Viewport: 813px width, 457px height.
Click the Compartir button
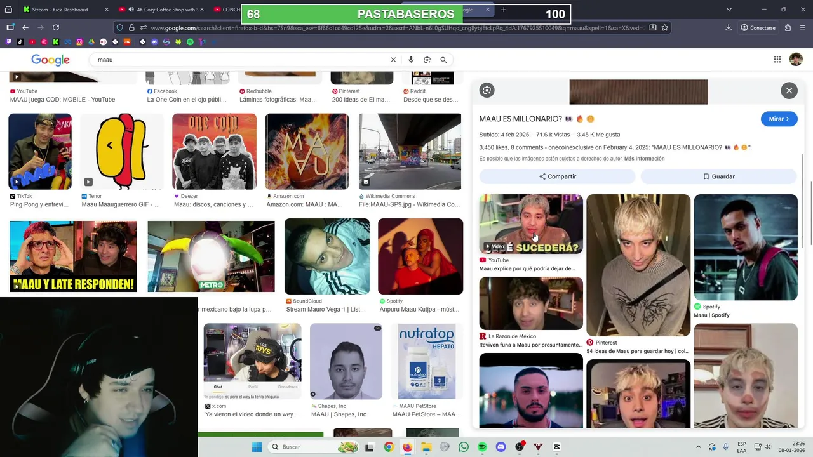point(557,176)
